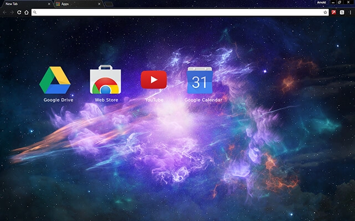Click the Web Store label text

pos(106,100)
